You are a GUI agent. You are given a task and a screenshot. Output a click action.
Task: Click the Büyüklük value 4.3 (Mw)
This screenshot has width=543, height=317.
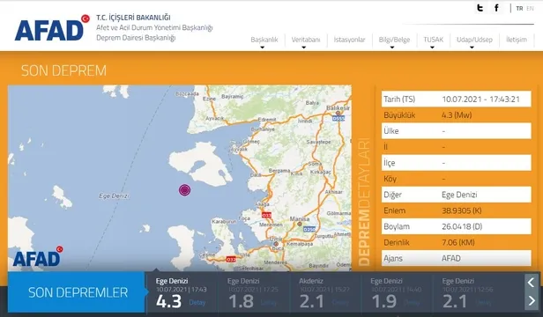pos(457,115)
